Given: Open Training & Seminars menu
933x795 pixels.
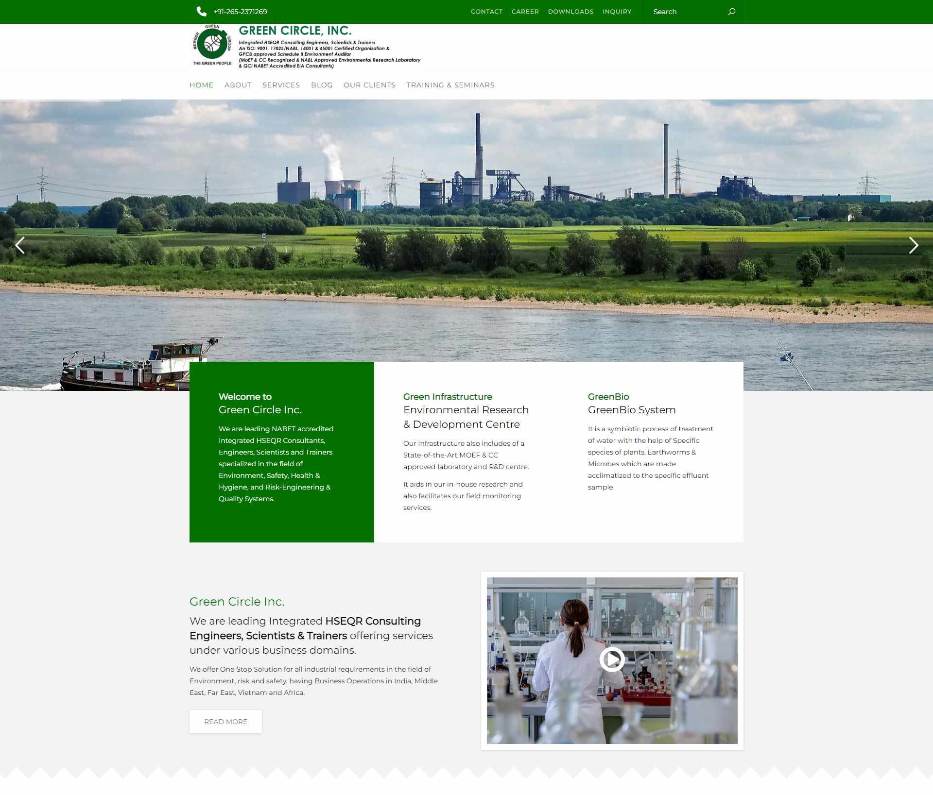Looking at the screenshot, I should [450, 85].
